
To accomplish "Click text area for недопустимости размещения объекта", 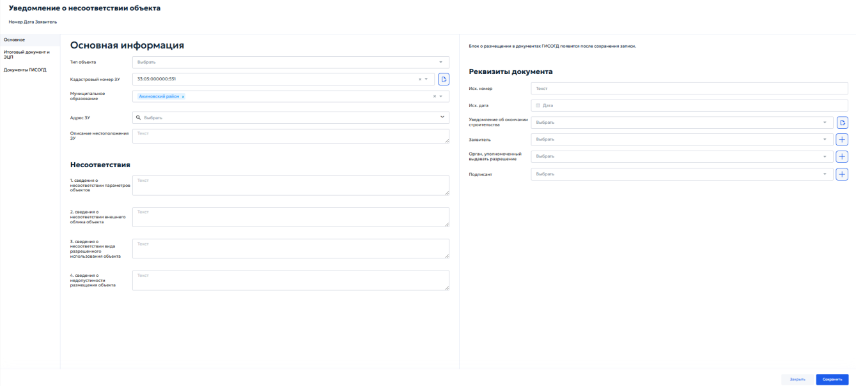I will tap(291, 280).
